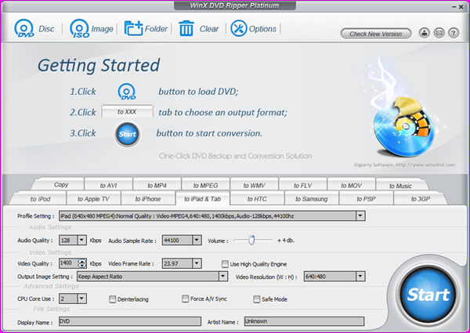Screen dimensions: 470x333
Task: Click the email envelope icon
Action: click(439, 33)
